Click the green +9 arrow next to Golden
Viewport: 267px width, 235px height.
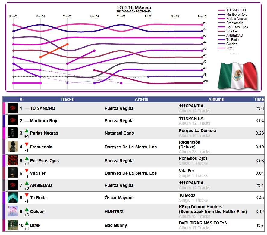tap(27, 209)
